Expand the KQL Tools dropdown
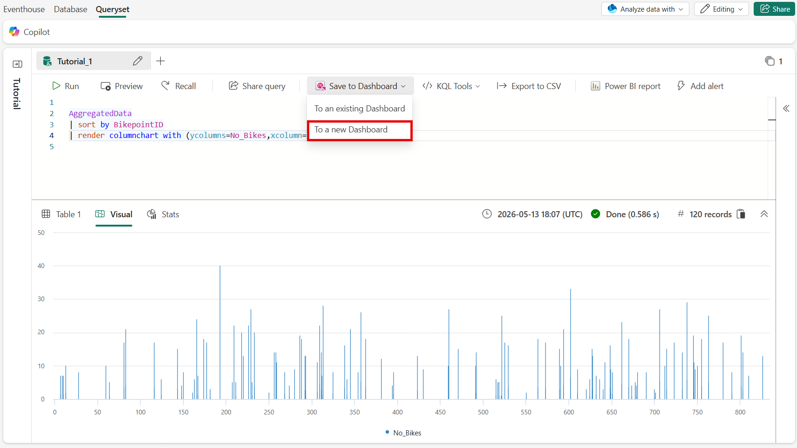The width and height of the screenshot is (797, 448). coord(451,86)
